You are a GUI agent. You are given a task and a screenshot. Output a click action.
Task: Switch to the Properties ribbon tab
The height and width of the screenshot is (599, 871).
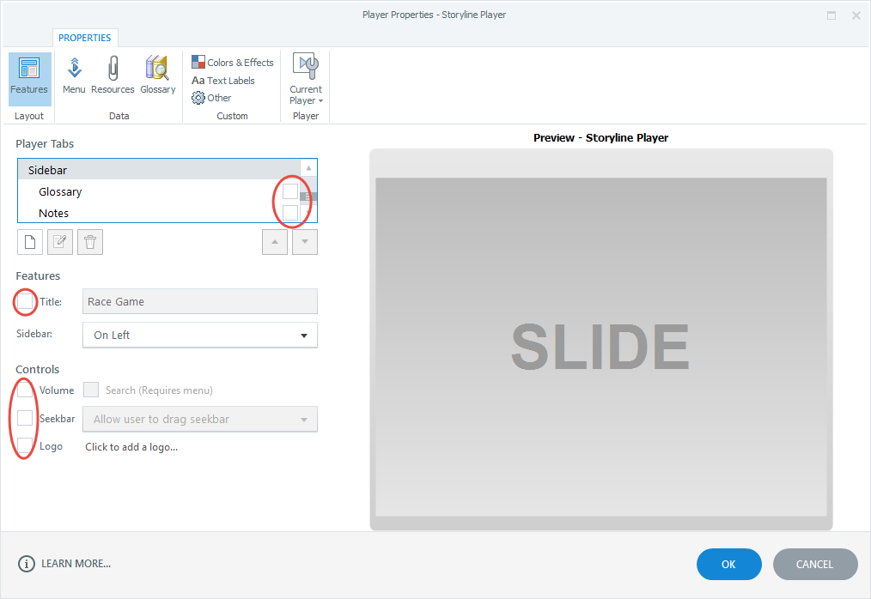tap(84, 38)
